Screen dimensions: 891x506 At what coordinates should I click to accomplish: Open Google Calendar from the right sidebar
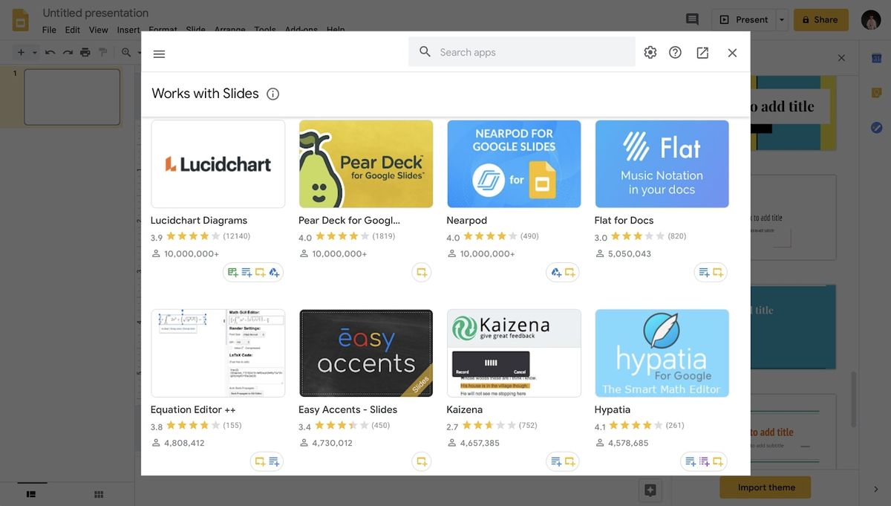click(876, 56)
